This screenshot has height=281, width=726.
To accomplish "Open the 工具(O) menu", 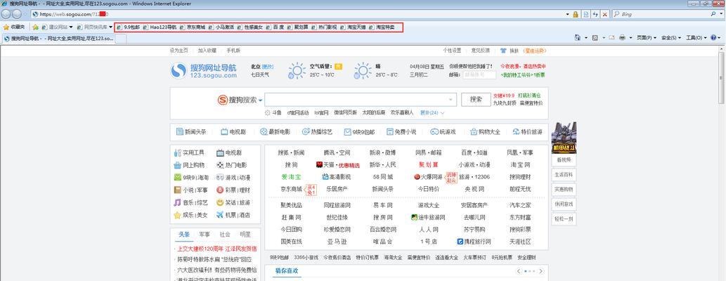I will [x=696, y=38].
